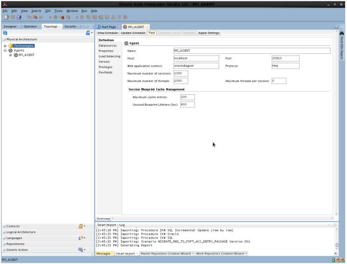Expand the Languages section
347x264 pixels.
4,238
